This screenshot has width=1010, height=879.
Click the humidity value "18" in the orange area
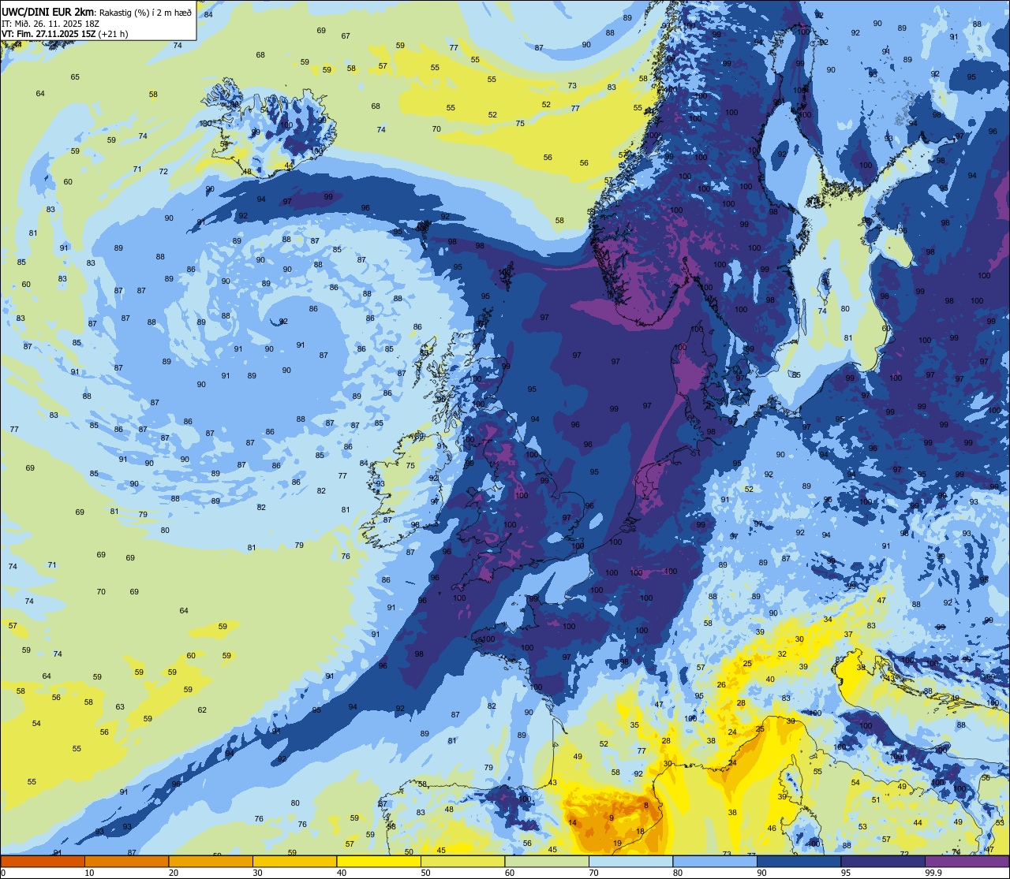641,831
